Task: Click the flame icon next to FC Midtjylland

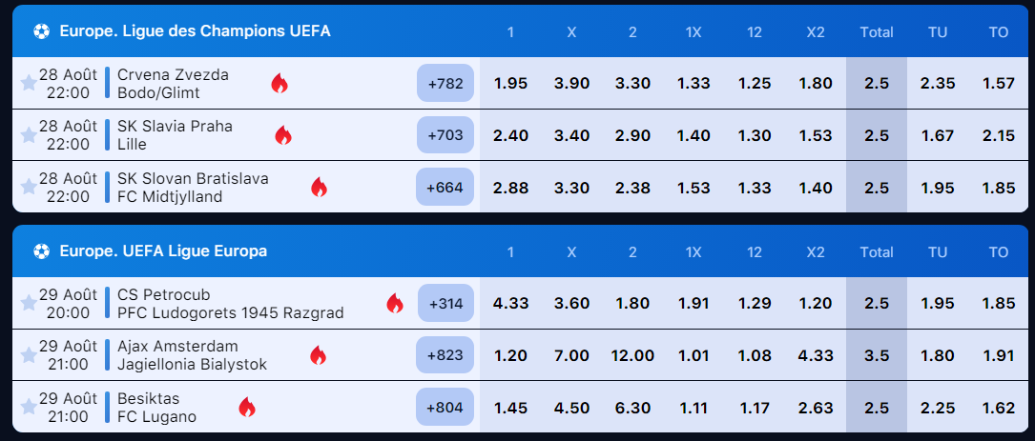Action: 319,188
